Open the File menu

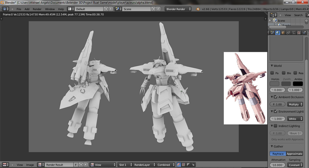[x=19, y=9]
